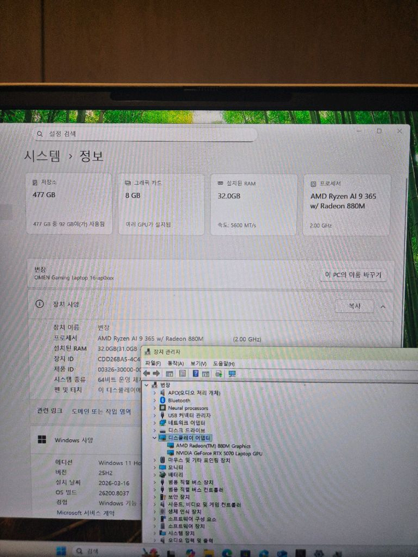Click the 25H2 version value
The width and height of the screenshot is (418, 557).
click(x=105, y=473)
